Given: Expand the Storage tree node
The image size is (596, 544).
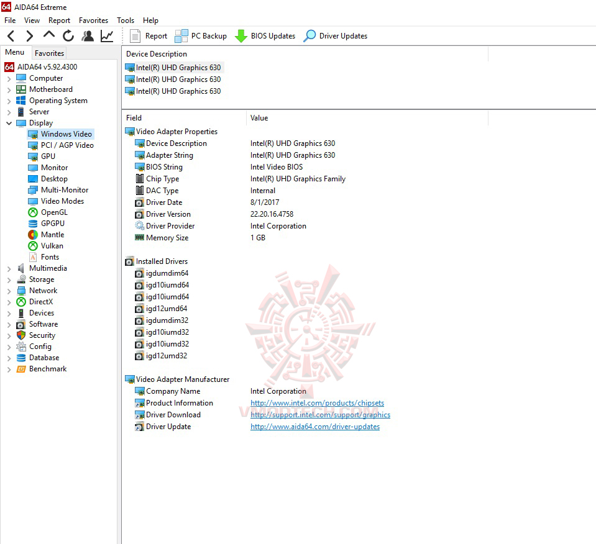Looking at the screenshot, I should point(9,280).
